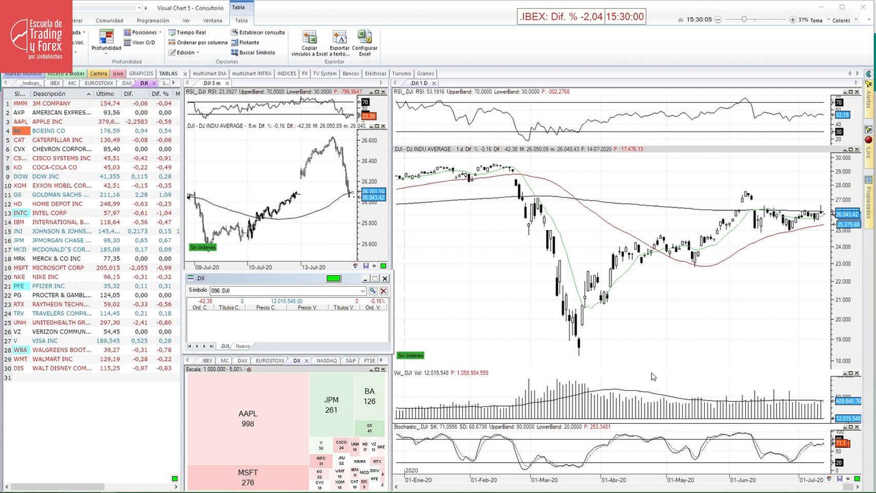Image resolution: width=876 pixels, height=493 pixels.
Task: Click Establecer consulta
Action: point(258,32)
